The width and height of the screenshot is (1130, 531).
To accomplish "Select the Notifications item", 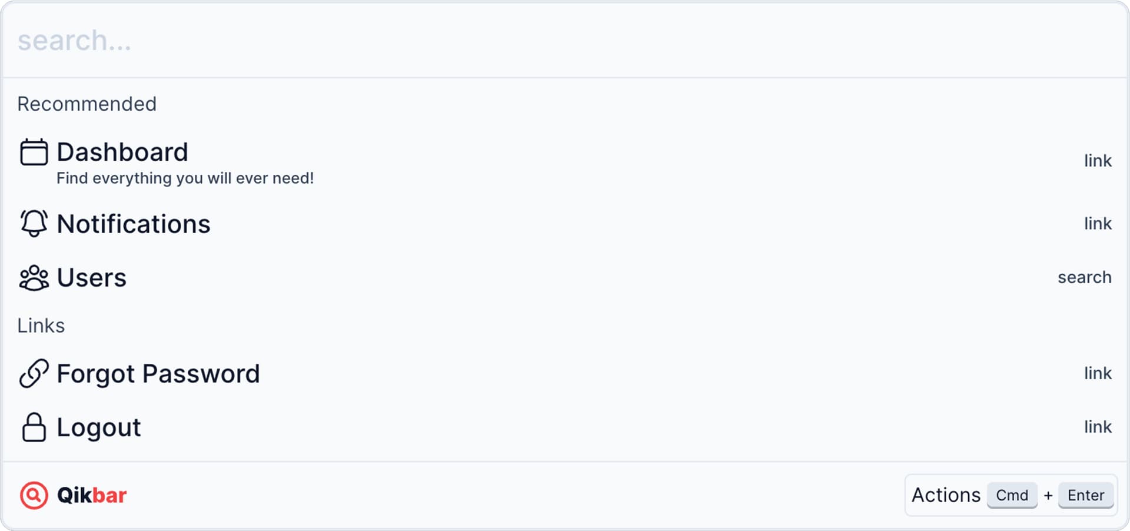I will 565,224.
